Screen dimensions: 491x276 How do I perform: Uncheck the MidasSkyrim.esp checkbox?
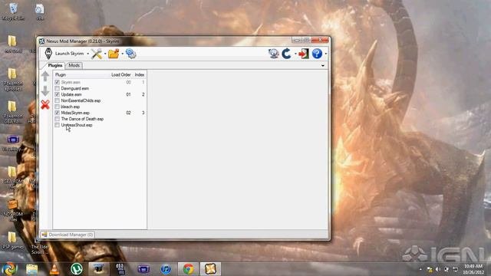point(57,113)
